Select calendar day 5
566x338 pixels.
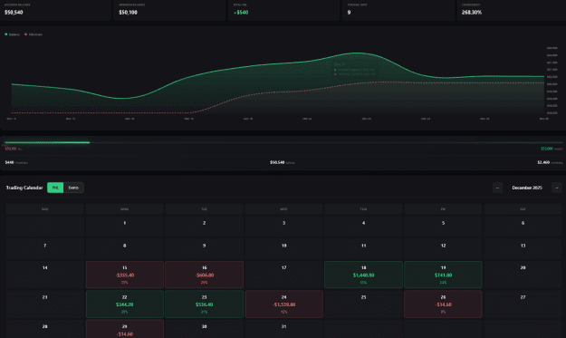(x=443, y=226)
